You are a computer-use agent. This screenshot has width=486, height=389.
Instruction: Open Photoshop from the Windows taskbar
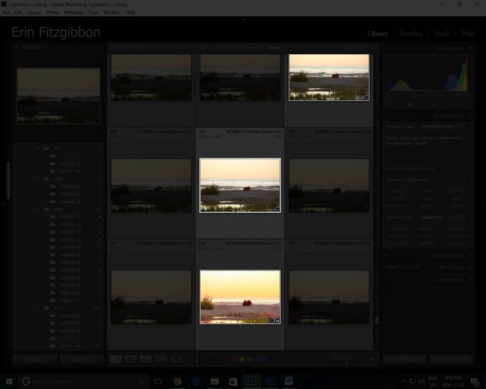click(x=270, y=382)
